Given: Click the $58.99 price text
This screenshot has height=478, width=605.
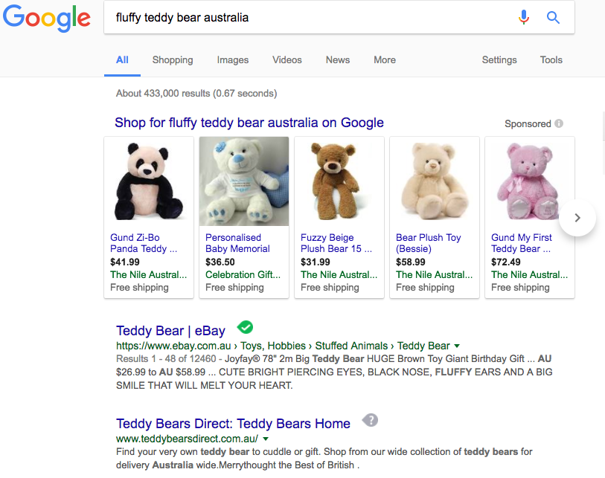Looking at the screenshot, I should pos(411,262).
